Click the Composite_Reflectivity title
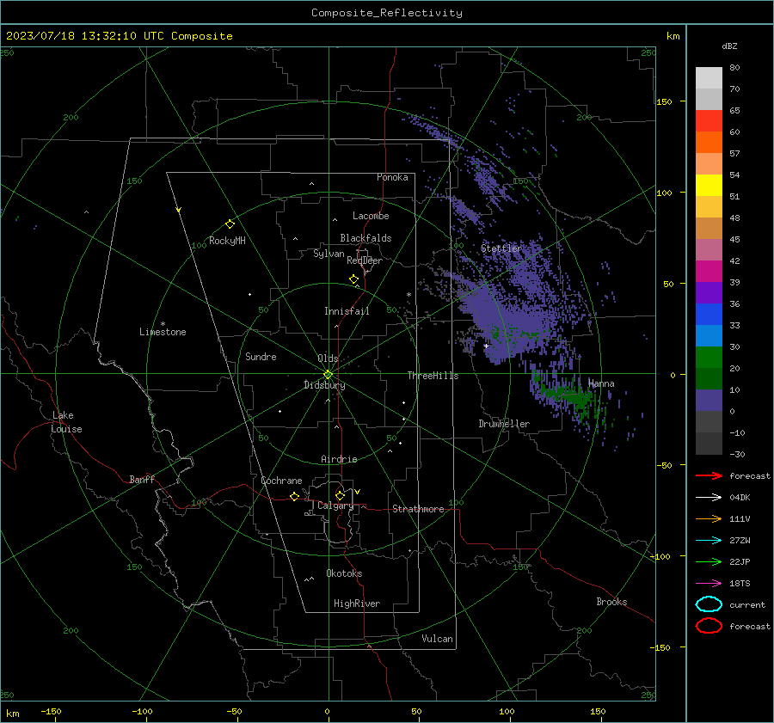This screenshot has width=774, height=723. pyautogui.click(x=387, y=13)
